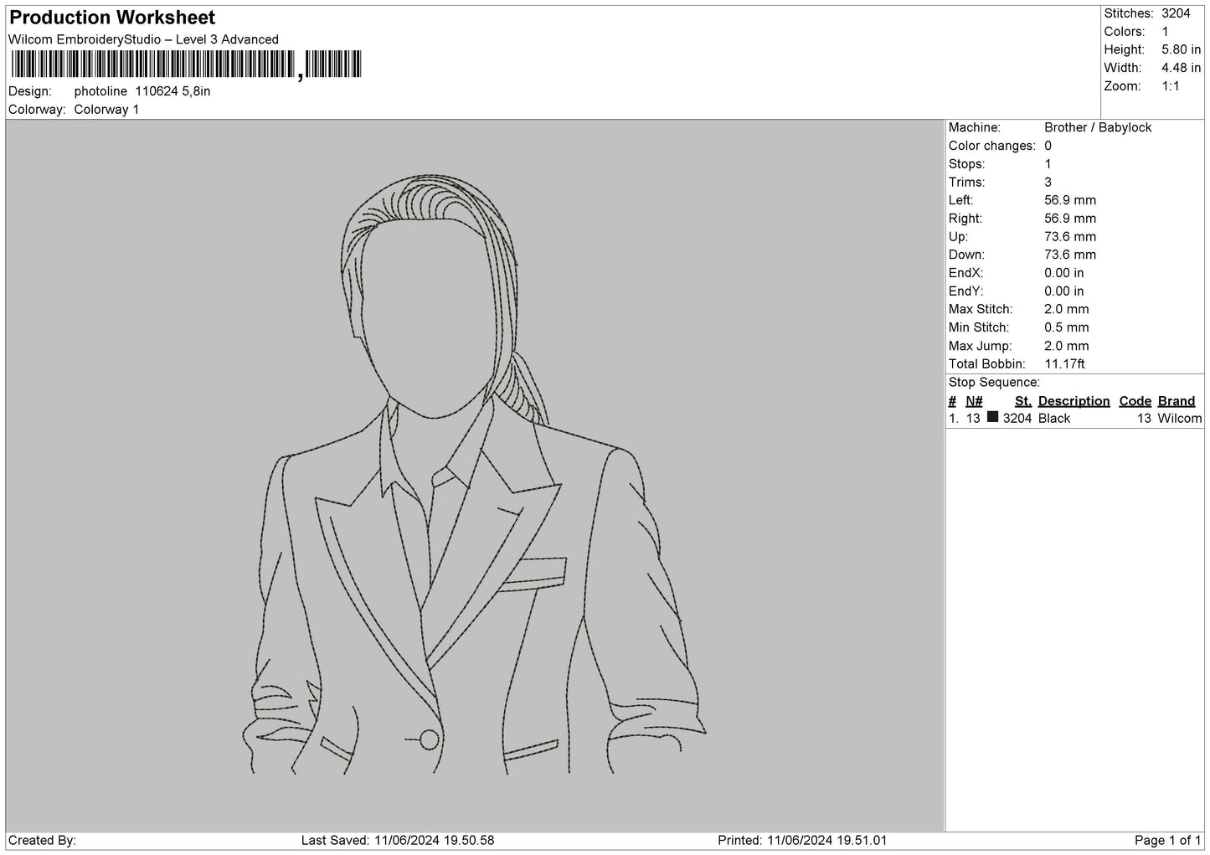
Task: Click the Created By label
Action: 43,841
